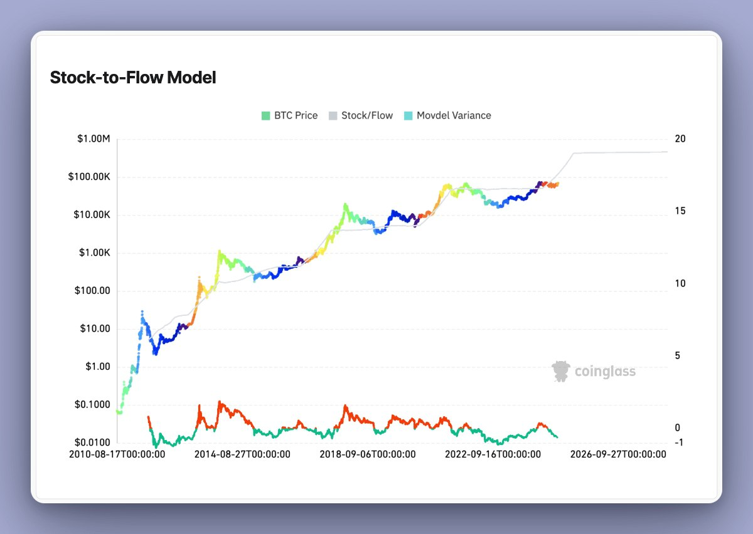Click the coinglass mascot logo icon
Image resolution: width=753 pixels, height=534 pixels.
[x=561, y=371]
